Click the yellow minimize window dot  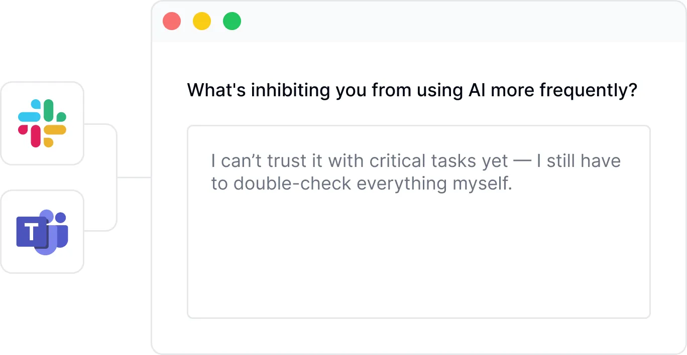(202, 22)
